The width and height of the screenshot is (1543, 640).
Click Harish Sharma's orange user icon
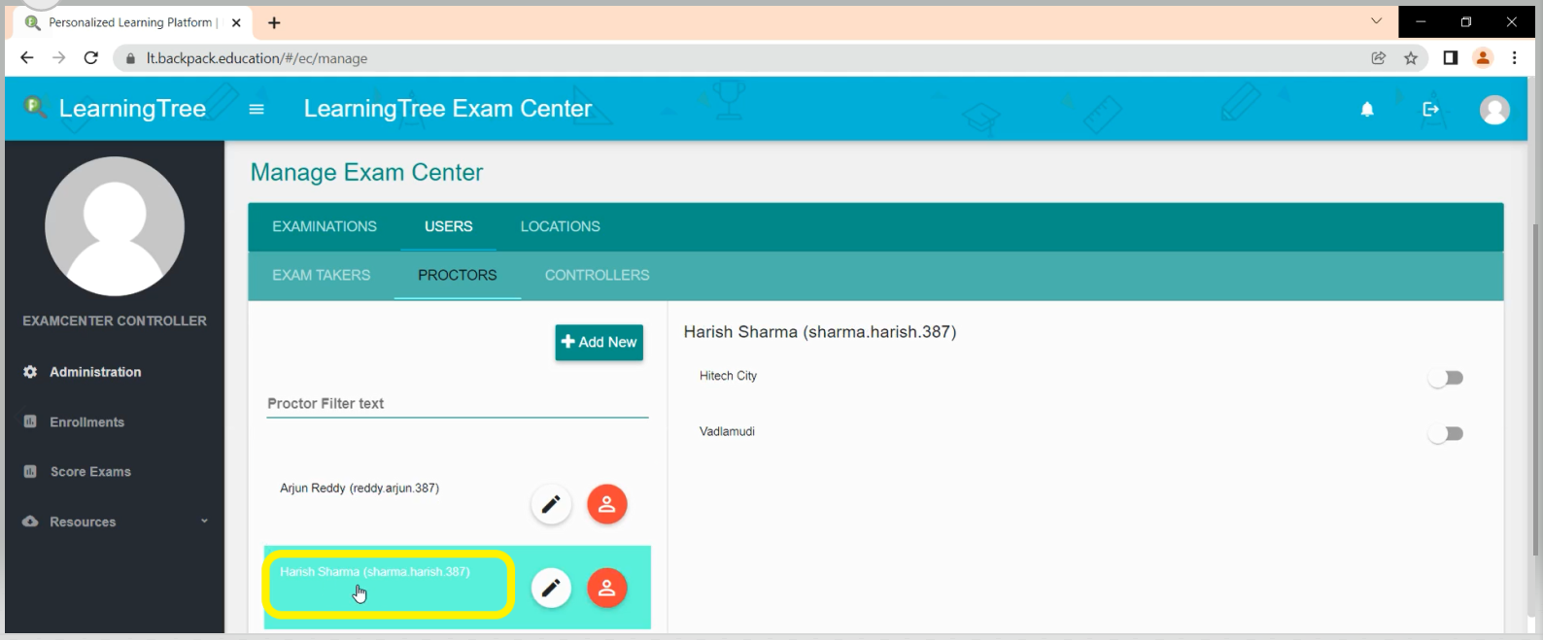(x=606, y=588)
